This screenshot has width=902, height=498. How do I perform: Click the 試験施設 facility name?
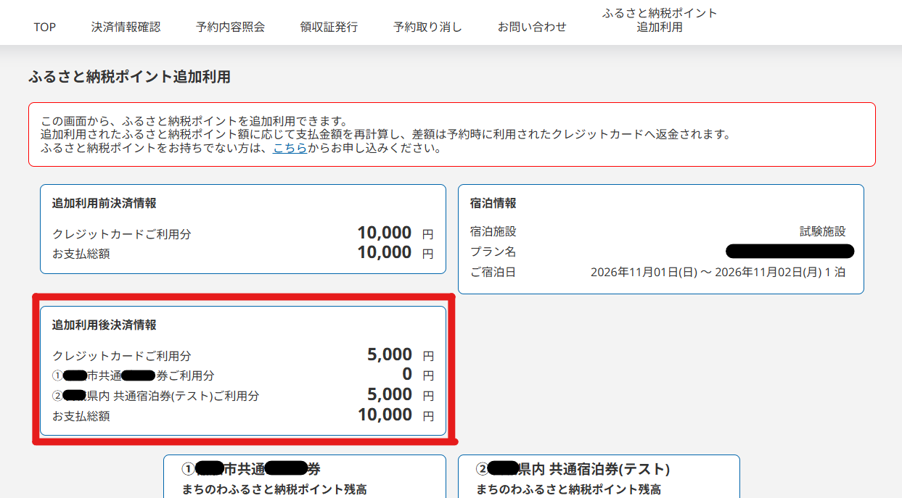click(823, 232)
